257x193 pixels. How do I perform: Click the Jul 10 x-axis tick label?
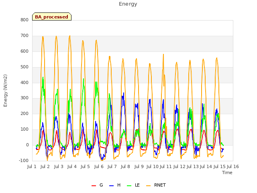pos(152,166)
